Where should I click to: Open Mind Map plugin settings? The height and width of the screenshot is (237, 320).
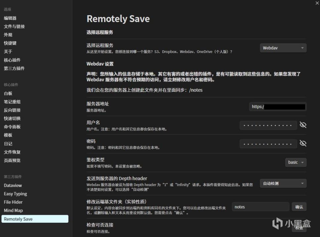tap(13, 211)
